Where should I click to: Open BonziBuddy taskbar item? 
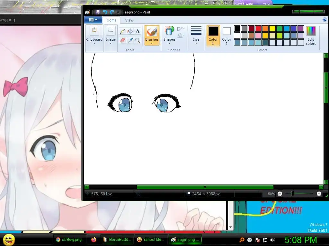[117, 240]
